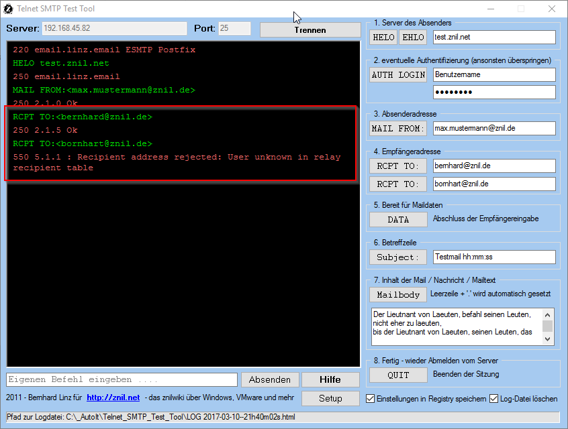Click the Trennen disconnect button

310,29
